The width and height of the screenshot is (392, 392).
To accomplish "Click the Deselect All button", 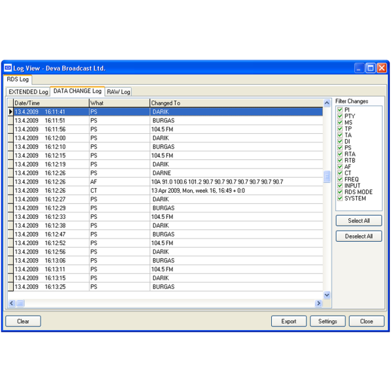I will point(359,236).
